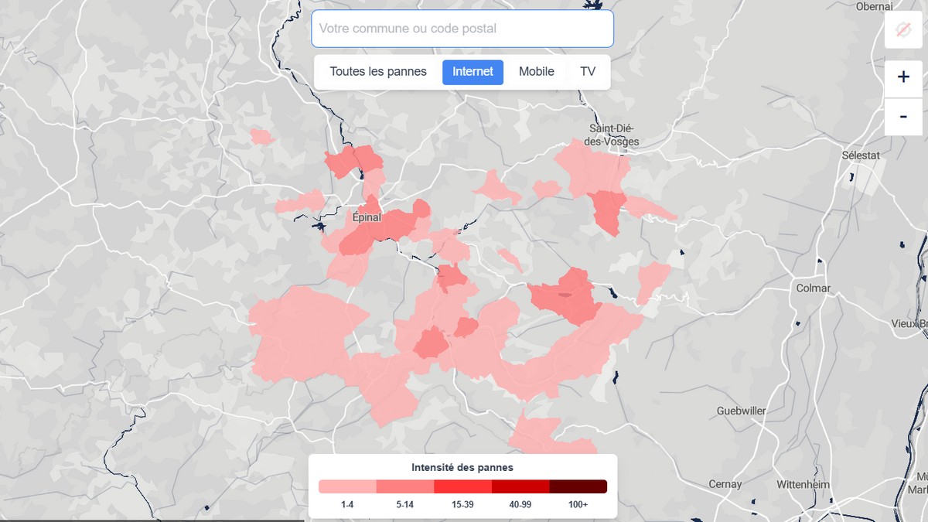
Task: Click the Cernay town label
Action: tap(725, 484)
